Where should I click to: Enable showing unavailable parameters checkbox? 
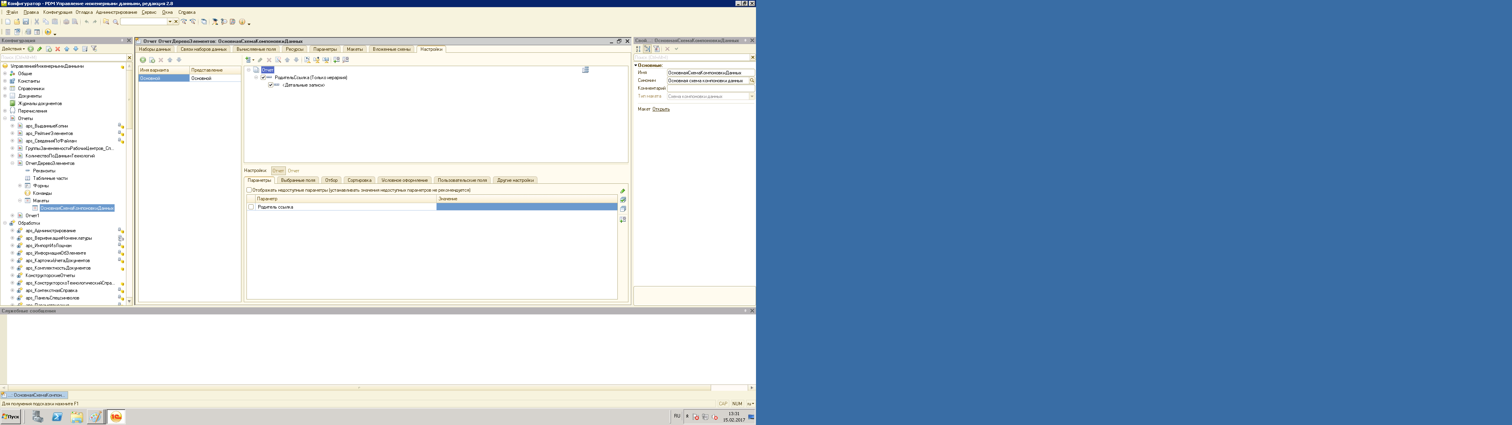(x=249, y=190)
